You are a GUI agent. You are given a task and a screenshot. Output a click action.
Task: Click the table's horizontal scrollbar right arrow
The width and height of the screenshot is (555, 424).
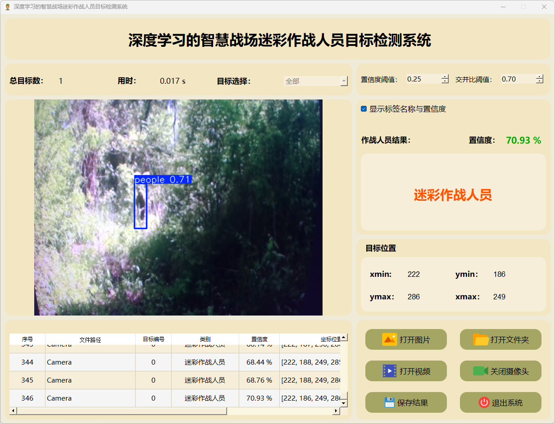pos(336,411)
